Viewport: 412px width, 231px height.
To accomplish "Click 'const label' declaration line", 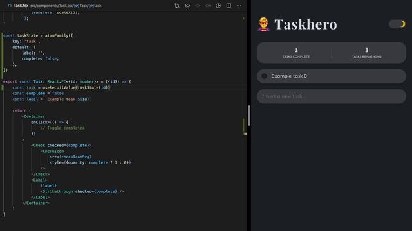I will 51,99.
